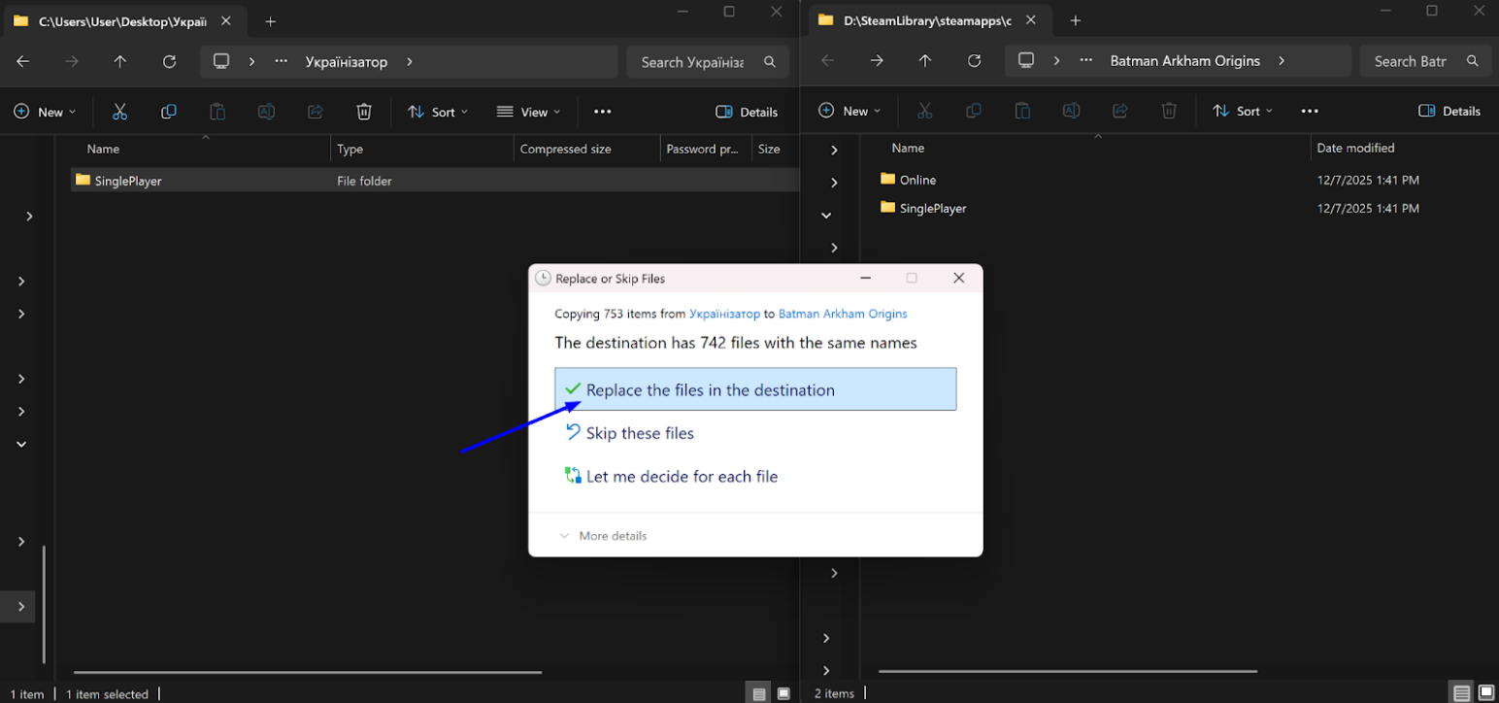Click the search magnifier in the Українізатор window
This screenshot has height=703, width=1499.
coord(770,61)
